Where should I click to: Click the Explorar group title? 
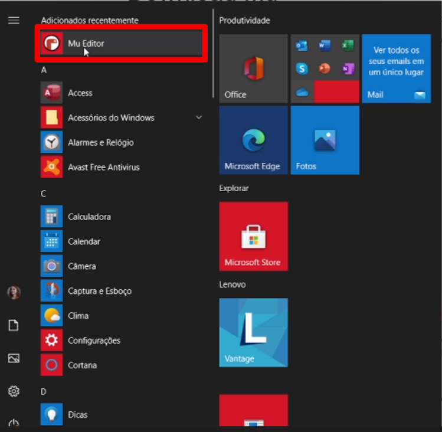click(x=234, y=188)
